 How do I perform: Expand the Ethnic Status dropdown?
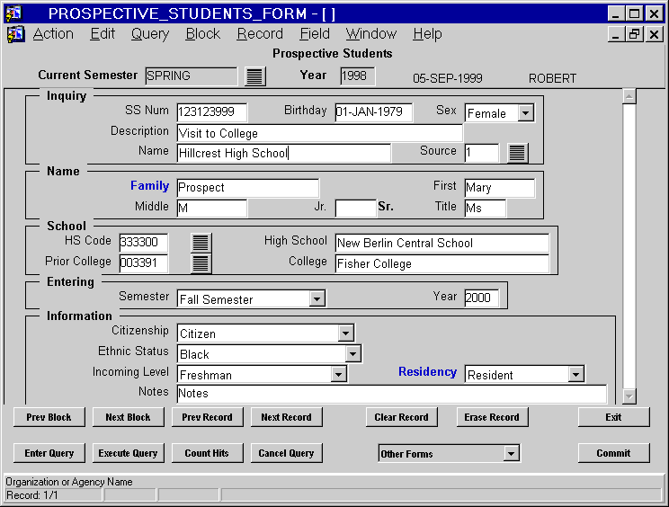click(x=352, y=353)
